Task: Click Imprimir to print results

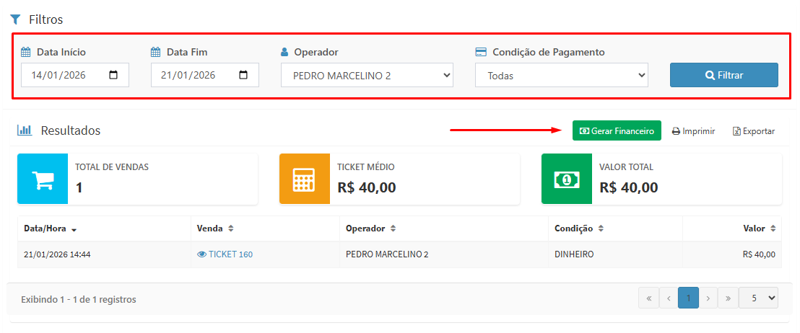Action: click(x=693, y=131)
